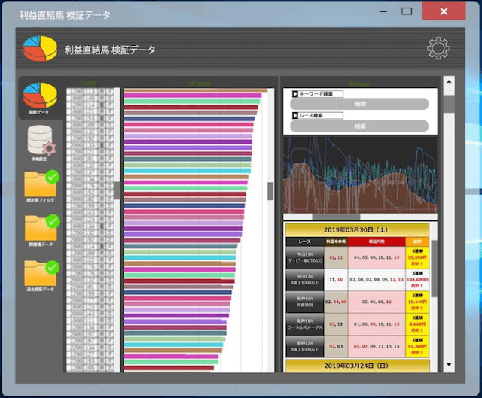This screenshot has height=398, width=482.
Task: Select the 阪神12R race cell
Action: pyautogui.click(x=305, y=346)
